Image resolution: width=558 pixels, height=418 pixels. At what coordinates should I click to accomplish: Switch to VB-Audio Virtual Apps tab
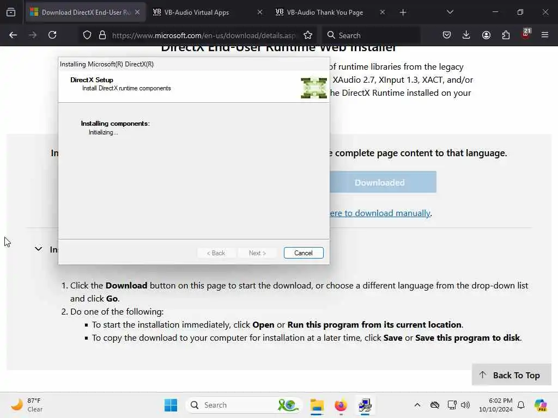(x=208, y=13)
